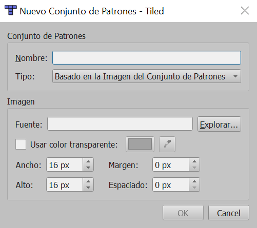The width and height of the screenshot is (257, 228).
Task: Increase Alto value with up arrow
Action: (x=88, y=181)
